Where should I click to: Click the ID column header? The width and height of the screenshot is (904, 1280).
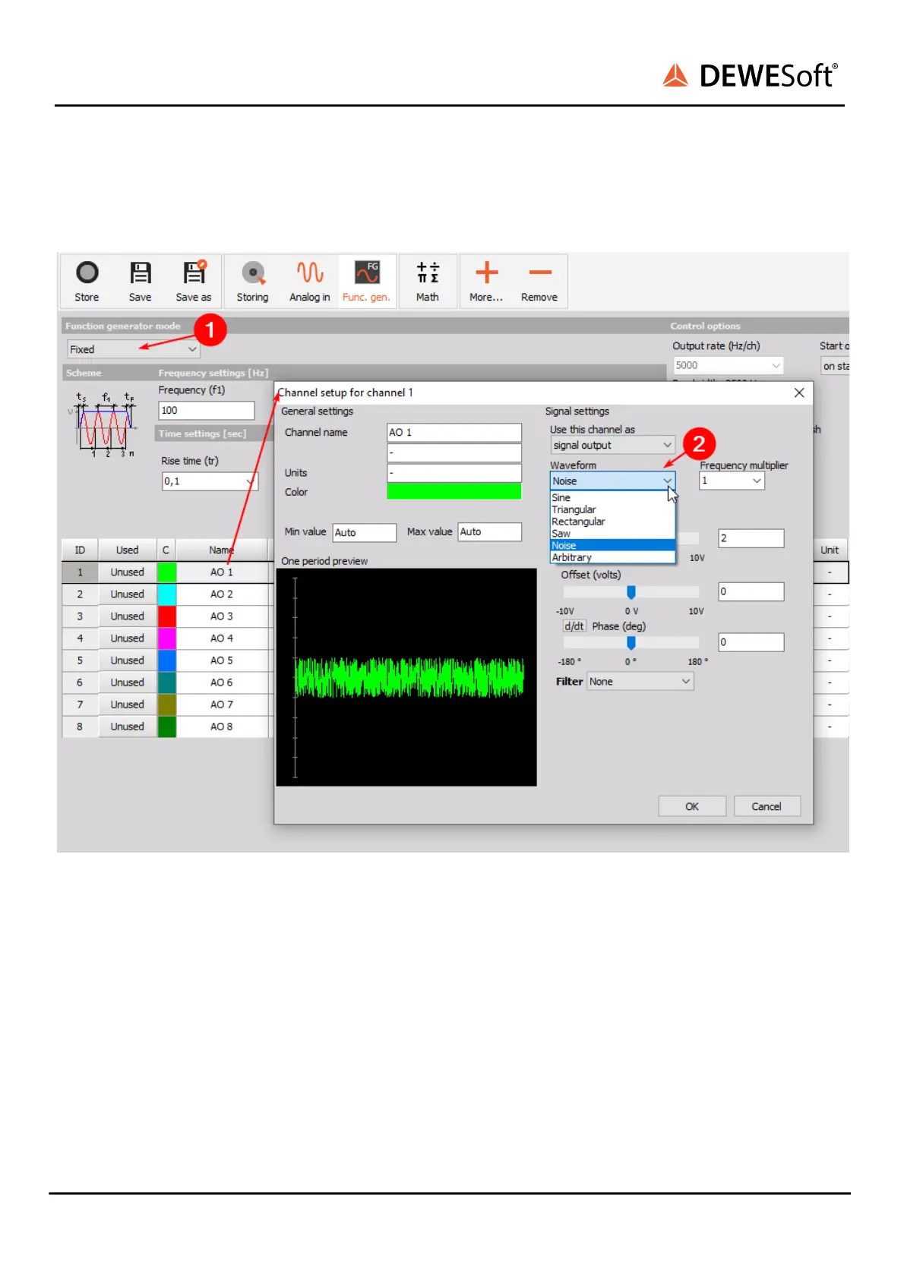pyautogui.click(x=80, y=550)
